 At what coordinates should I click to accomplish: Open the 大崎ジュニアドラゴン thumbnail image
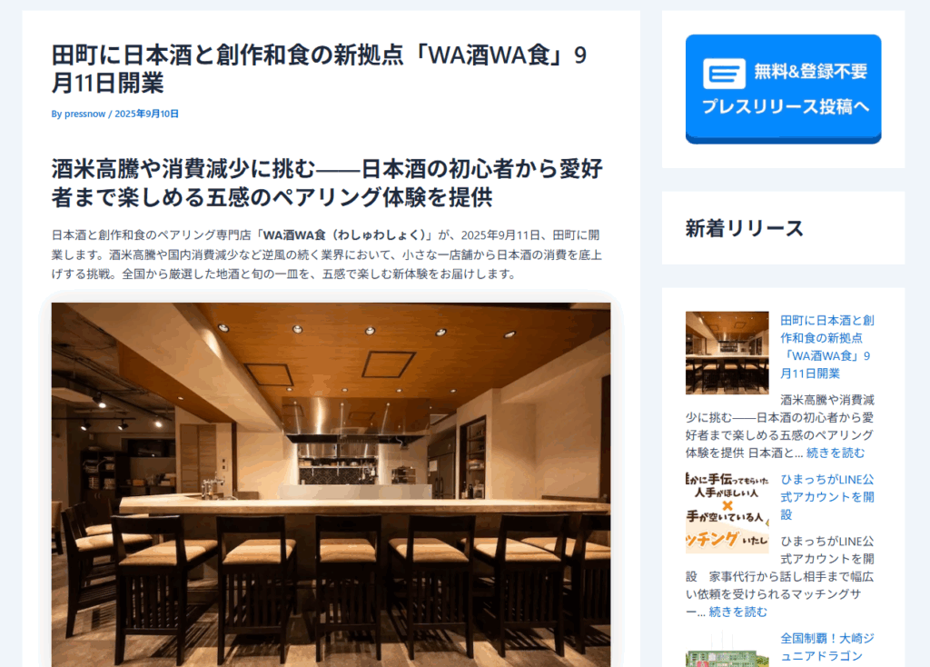(x=727, y=649)
